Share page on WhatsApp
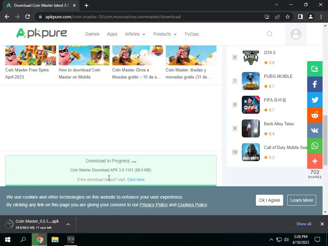Screen dimensions: 328x246 pos(315,146)
